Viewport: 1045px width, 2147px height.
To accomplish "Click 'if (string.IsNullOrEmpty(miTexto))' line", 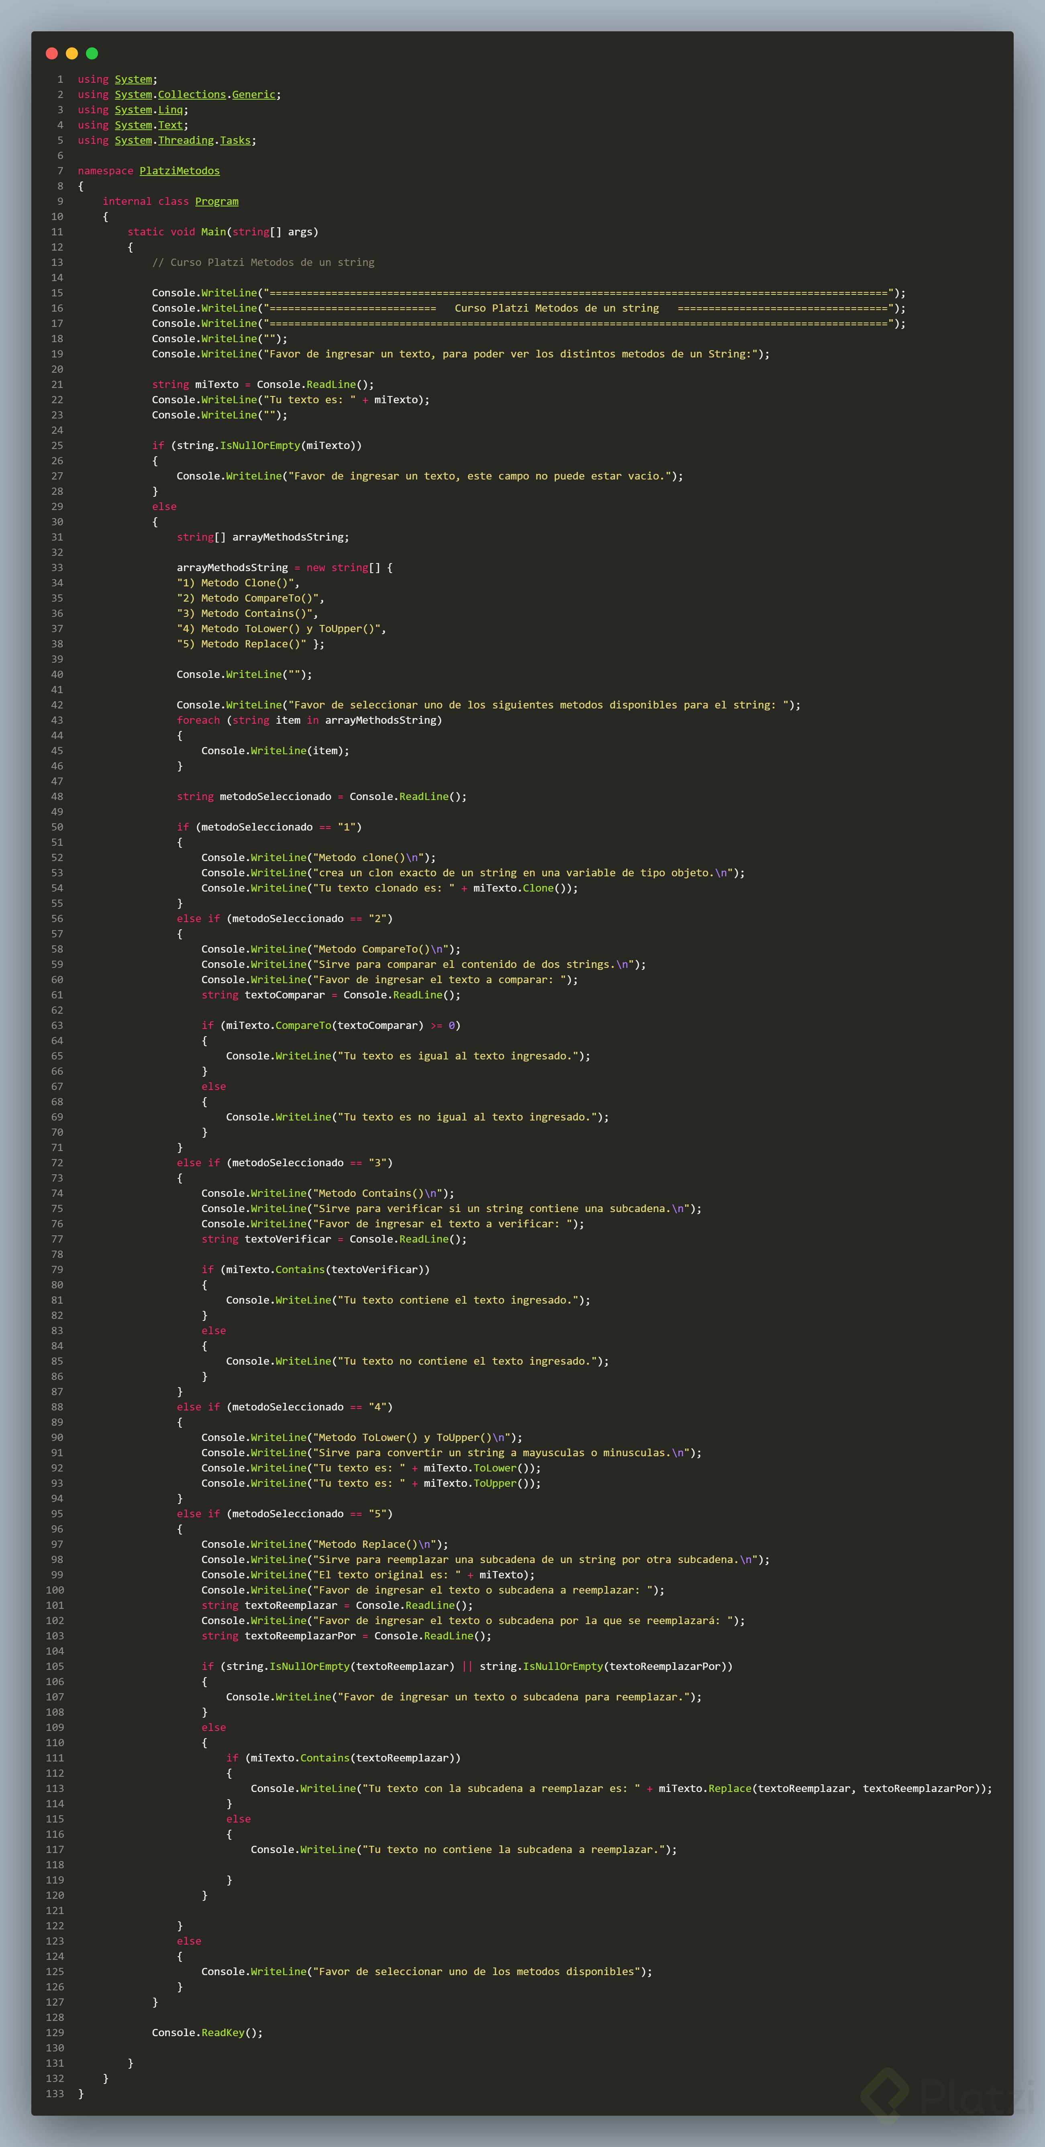I will (257, 446).
